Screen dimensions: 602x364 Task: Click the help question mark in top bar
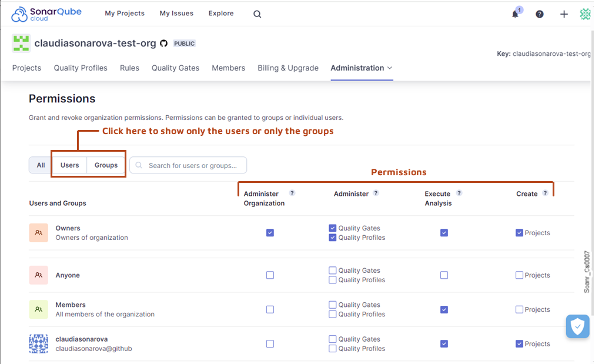tap(540, 14)
